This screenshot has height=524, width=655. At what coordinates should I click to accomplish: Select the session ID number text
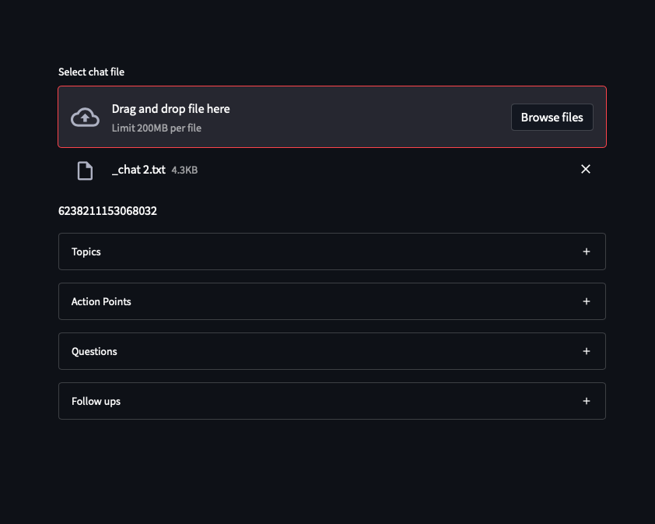coord(107,210)
